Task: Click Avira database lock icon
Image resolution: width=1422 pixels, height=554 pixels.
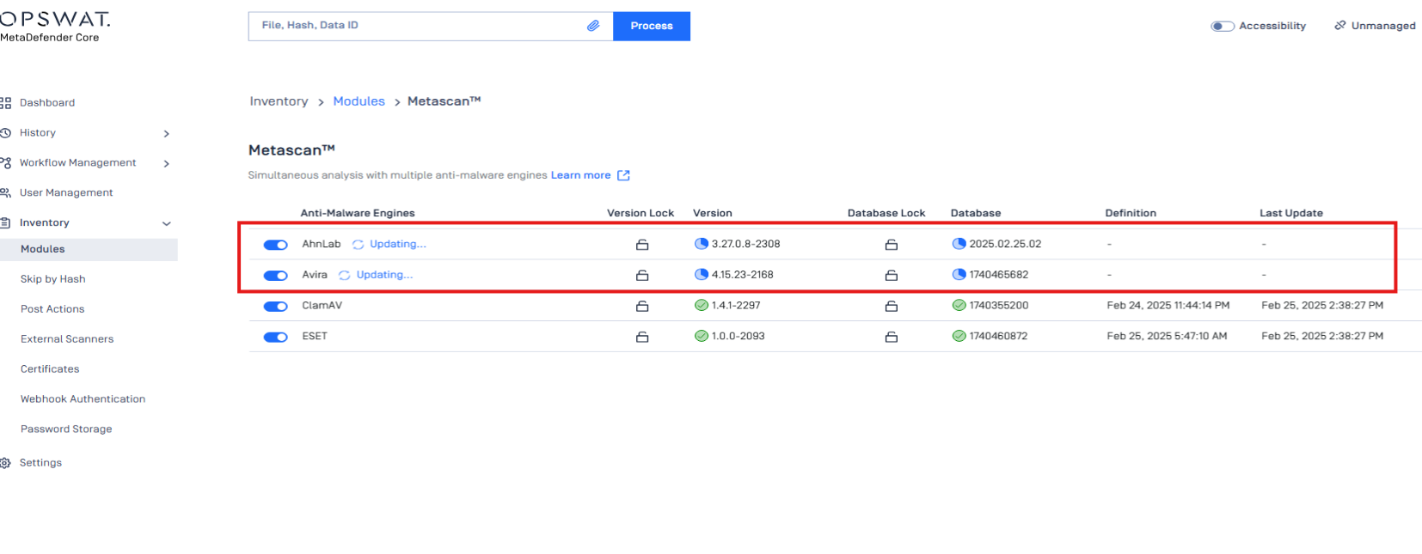Action: point(892,276)
